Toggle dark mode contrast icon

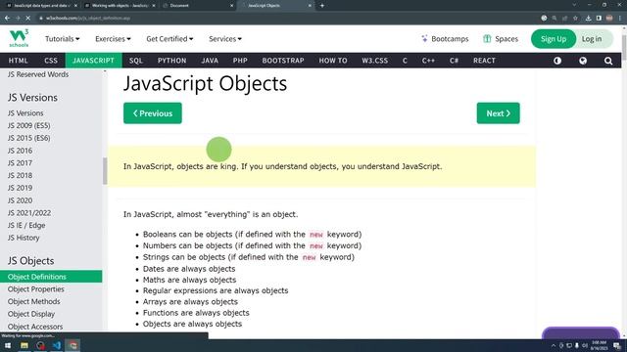coord(557,61)
